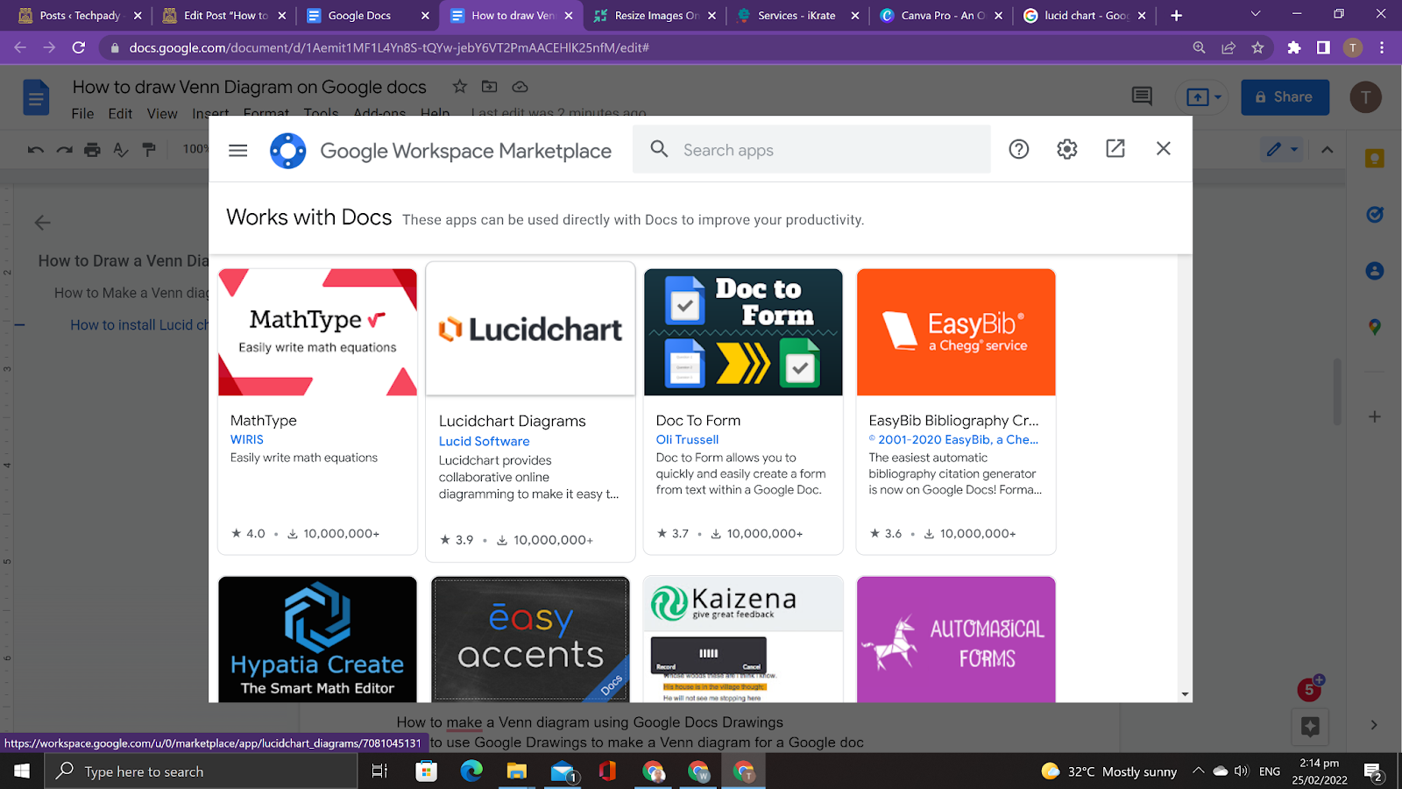
Task: Click the blue Share button
Action: coord(1285,97)
